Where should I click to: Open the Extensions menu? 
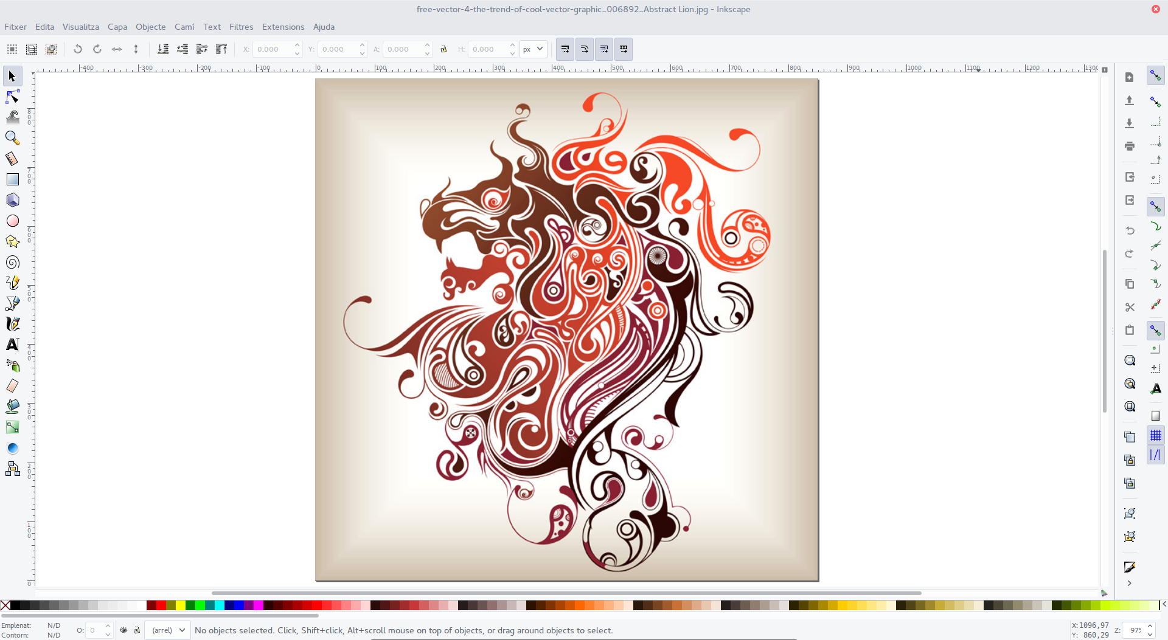coord(283,27)
